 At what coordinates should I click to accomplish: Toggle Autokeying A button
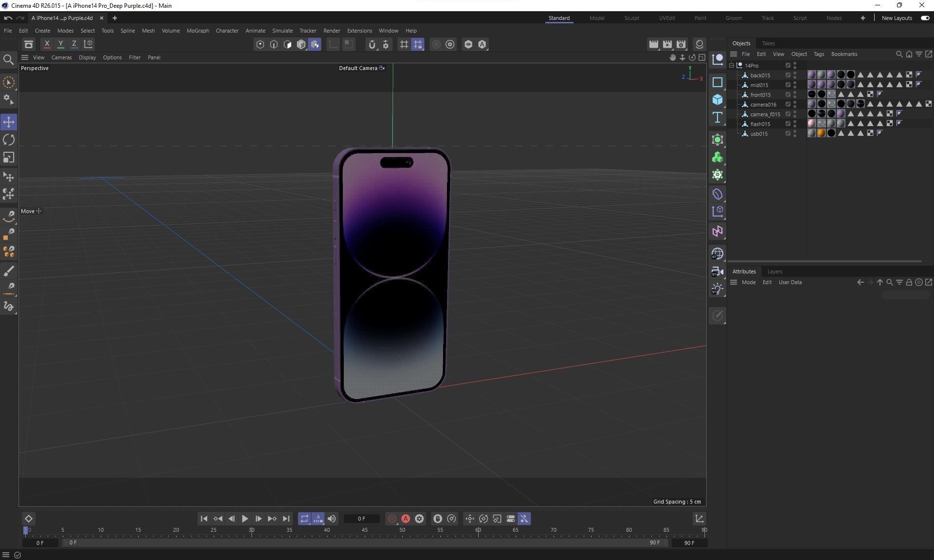pyautogui.click(x=406, y=519)
